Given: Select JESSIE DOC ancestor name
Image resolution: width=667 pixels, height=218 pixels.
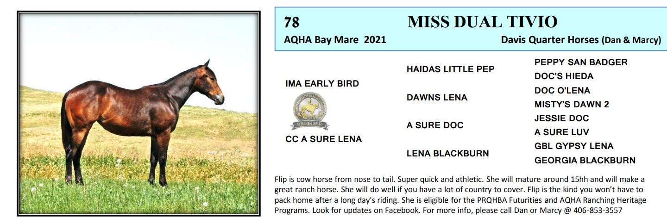Looking at the screenshot, I should (x=561, y=118).
